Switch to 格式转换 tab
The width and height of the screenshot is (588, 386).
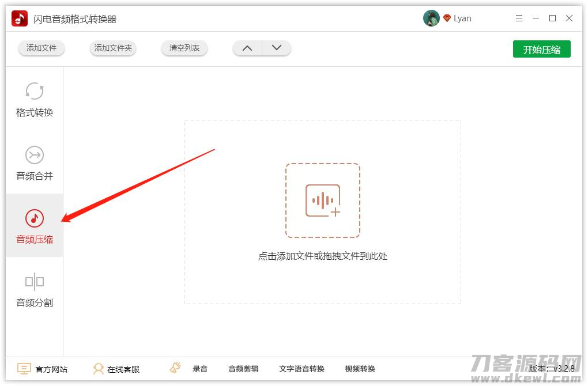[35, 100]
